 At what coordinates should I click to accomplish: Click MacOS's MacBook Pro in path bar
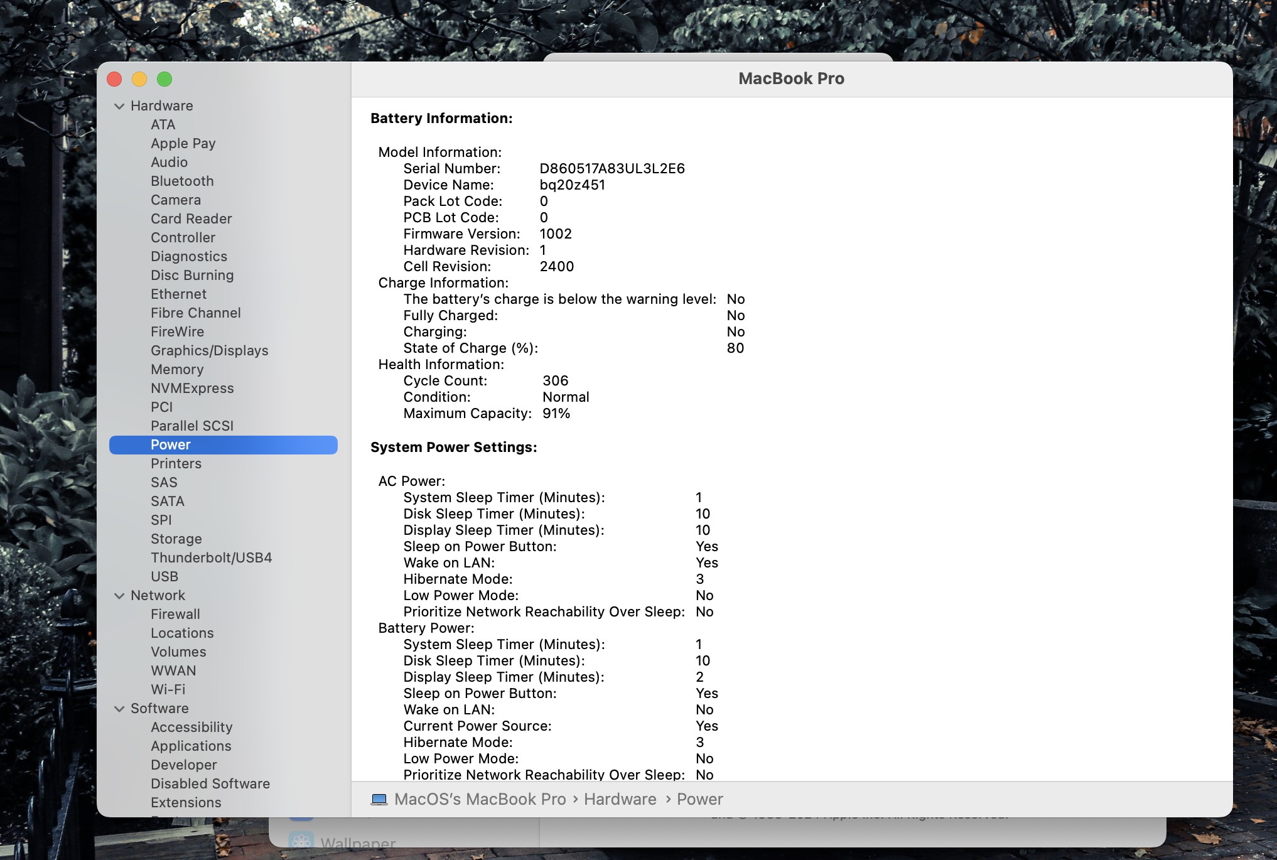(x=480, y=799)
